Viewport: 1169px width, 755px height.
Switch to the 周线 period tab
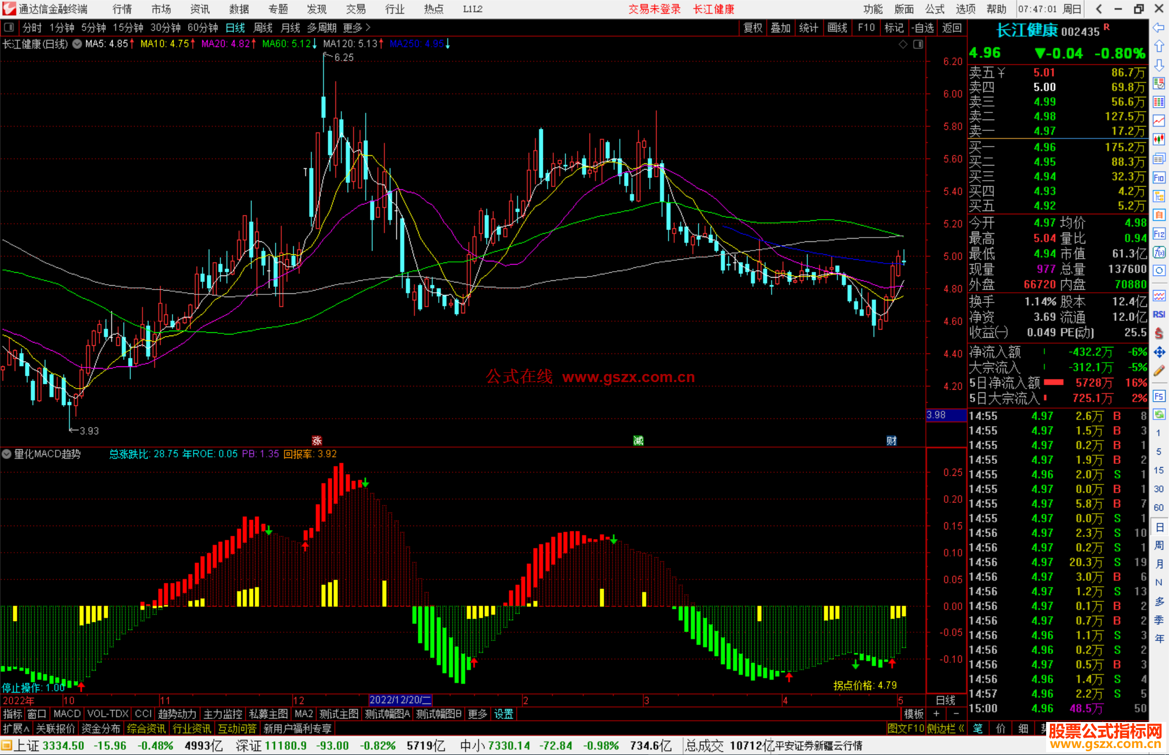tap(263, 28)
